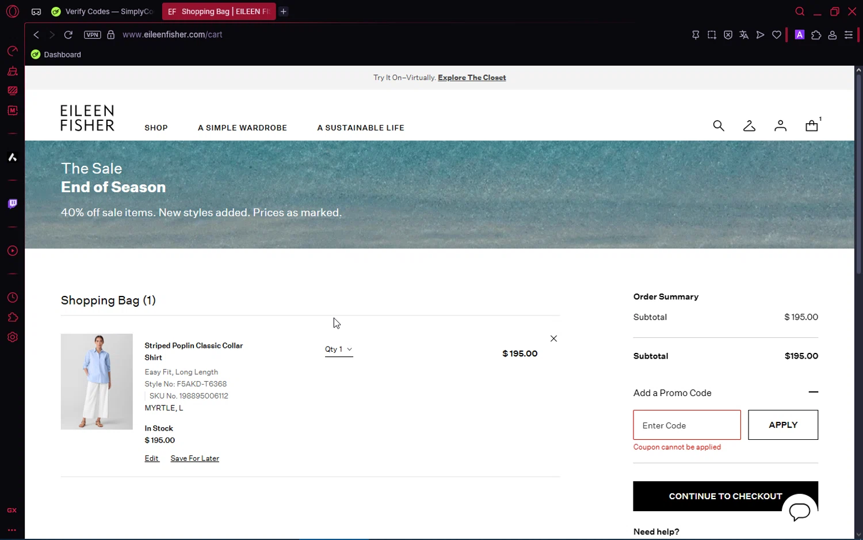Open A Simple Wardrobe menu

(x=242, y=128)
